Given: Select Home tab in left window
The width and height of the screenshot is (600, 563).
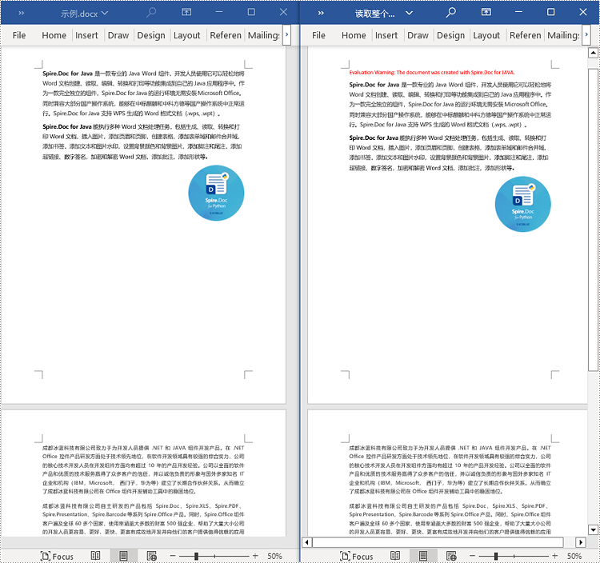Looking at the screenshot, I should click(54, 35).
